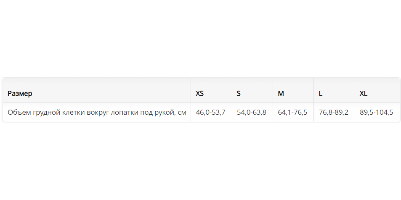Viewport: 401px width, 200px height.
Task: Click the 76,8-89,2 measurement cell
Action: point(334,112)
